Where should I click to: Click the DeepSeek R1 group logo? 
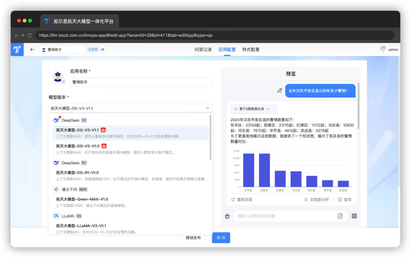pos(56,163)
